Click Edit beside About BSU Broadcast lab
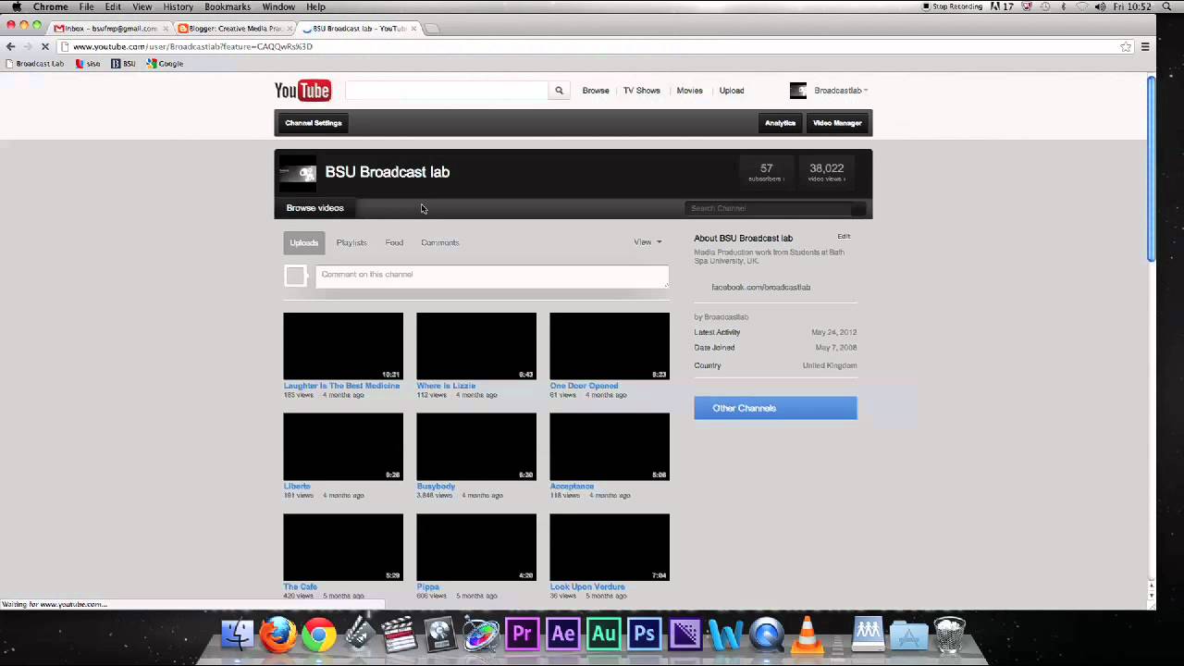The height and width of the screenshot is (666, 1184). (x=844, y=237)
